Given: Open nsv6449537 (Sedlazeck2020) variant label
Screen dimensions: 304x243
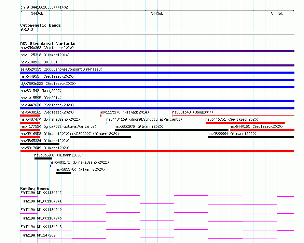Looking at the screenshot, I should pos(47,76).
